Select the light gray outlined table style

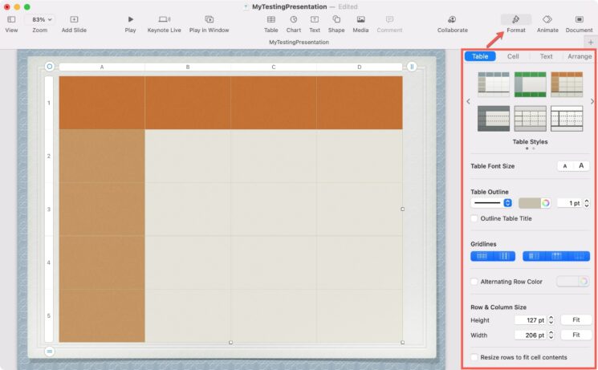530,119
